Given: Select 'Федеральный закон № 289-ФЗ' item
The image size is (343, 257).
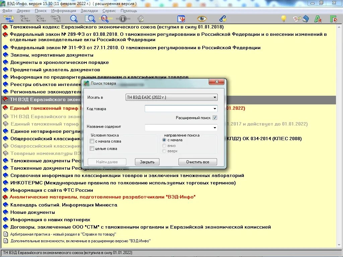Looking at the screenshot, I should point(168,37).
